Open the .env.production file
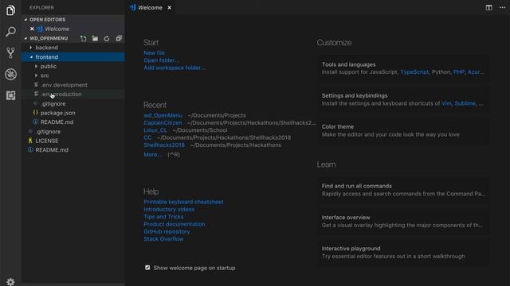510x286 pixels. click(73, 95)
